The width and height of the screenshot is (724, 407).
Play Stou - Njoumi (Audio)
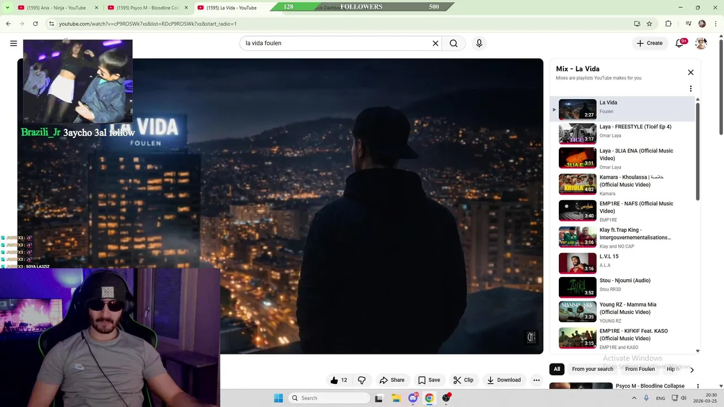coord(622,287)
